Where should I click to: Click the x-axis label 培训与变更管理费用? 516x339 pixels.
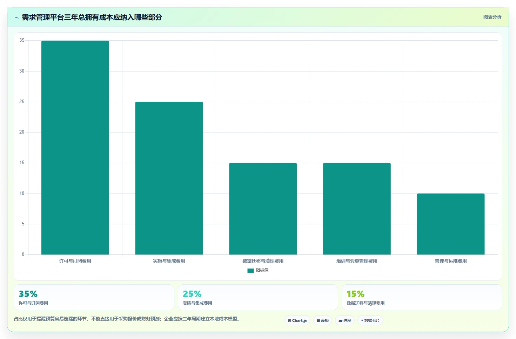point(357,261)
